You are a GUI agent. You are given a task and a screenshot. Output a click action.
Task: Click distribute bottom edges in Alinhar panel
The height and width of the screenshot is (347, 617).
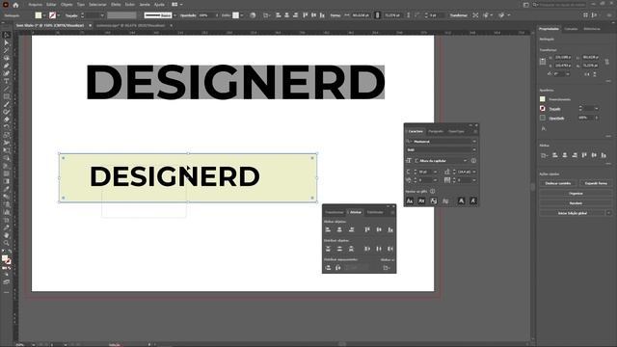[x=351, y=249]
